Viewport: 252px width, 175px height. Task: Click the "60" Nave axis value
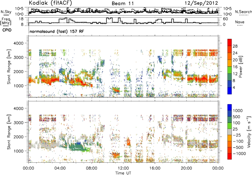226,19
